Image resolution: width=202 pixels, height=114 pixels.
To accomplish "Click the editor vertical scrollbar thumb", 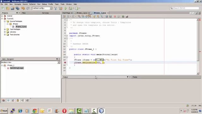I will tap(198, 41).
